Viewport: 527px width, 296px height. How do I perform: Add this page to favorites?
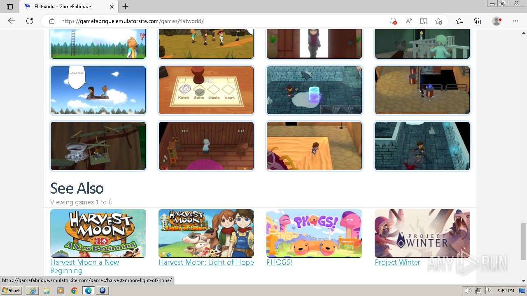[439, 21]
